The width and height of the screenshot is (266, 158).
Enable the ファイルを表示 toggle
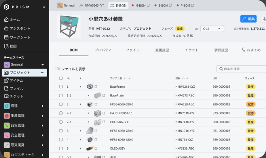click(x=58, y=69)
